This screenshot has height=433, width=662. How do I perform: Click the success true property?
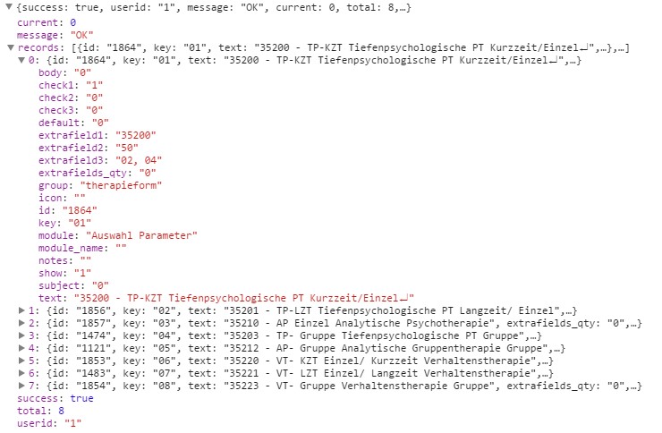click(55, 398)
